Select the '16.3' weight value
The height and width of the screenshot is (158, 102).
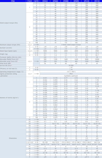point(97,53)
